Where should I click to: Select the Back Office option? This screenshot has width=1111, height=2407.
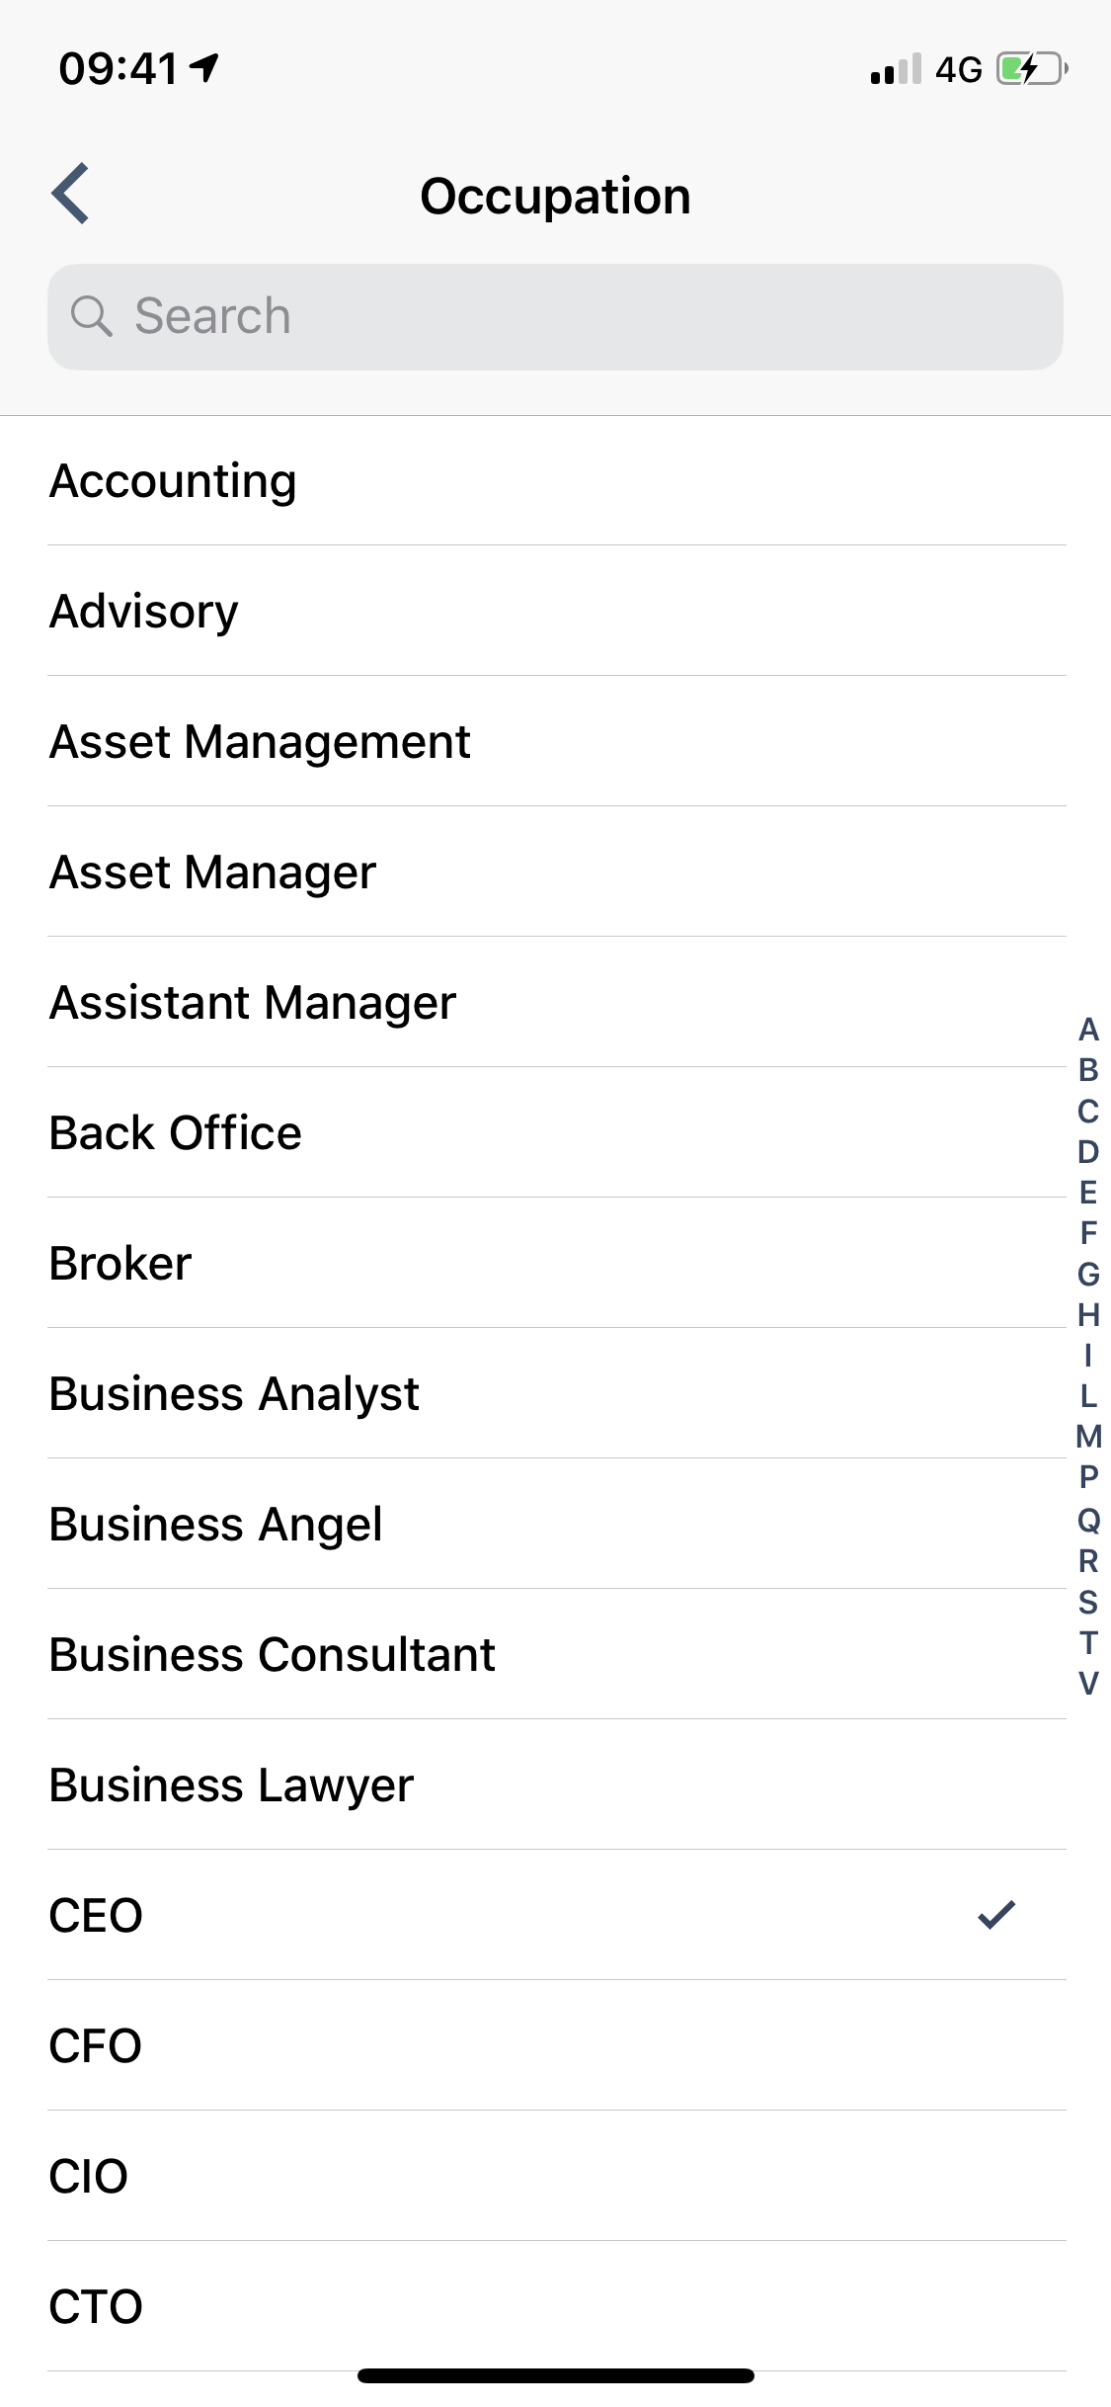[176, 1133]
